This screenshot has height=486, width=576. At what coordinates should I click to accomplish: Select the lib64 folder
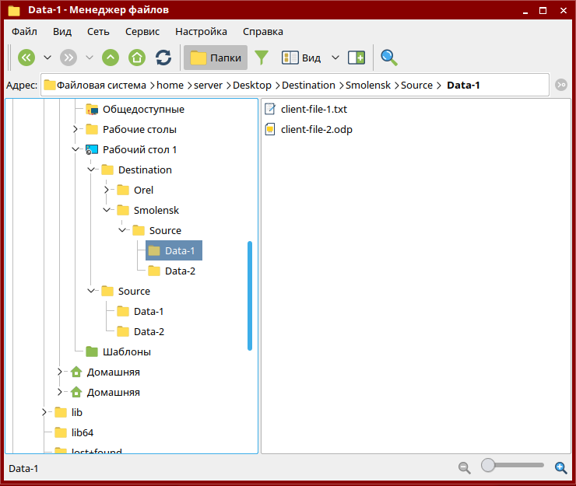coord(83,432)
